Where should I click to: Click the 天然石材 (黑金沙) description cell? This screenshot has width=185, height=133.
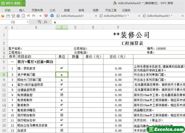click(x=159, y=120)
